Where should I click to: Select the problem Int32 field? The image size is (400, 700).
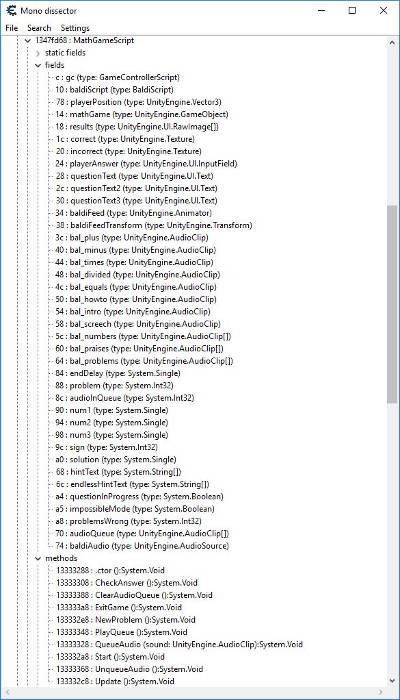114,386
